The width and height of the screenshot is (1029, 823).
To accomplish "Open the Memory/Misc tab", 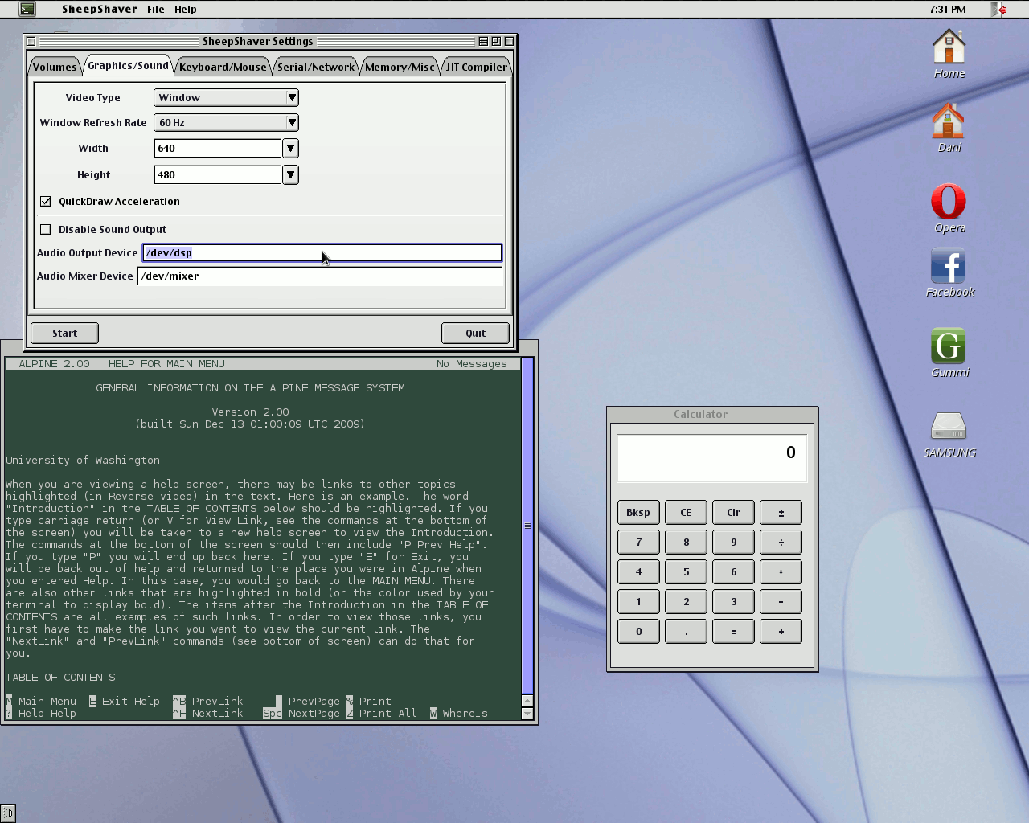I will point(400,67).
